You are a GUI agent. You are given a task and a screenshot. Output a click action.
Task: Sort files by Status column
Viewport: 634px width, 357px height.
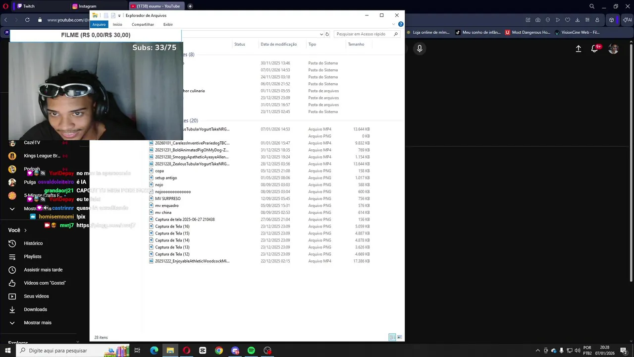240,44
